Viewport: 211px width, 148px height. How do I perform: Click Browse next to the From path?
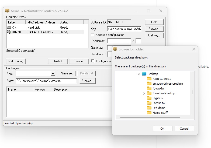point(88,81)
